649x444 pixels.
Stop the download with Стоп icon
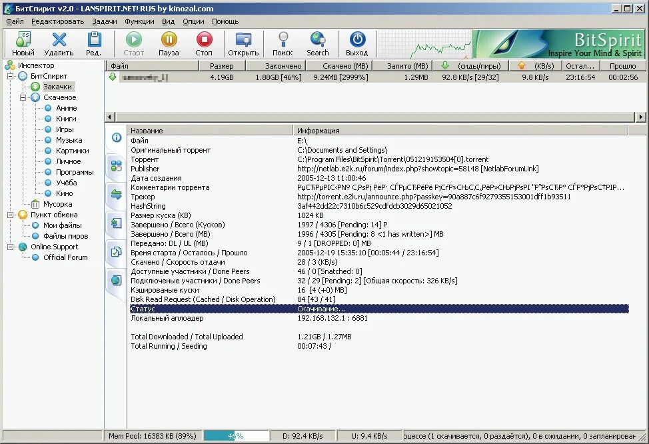(204, 43)
